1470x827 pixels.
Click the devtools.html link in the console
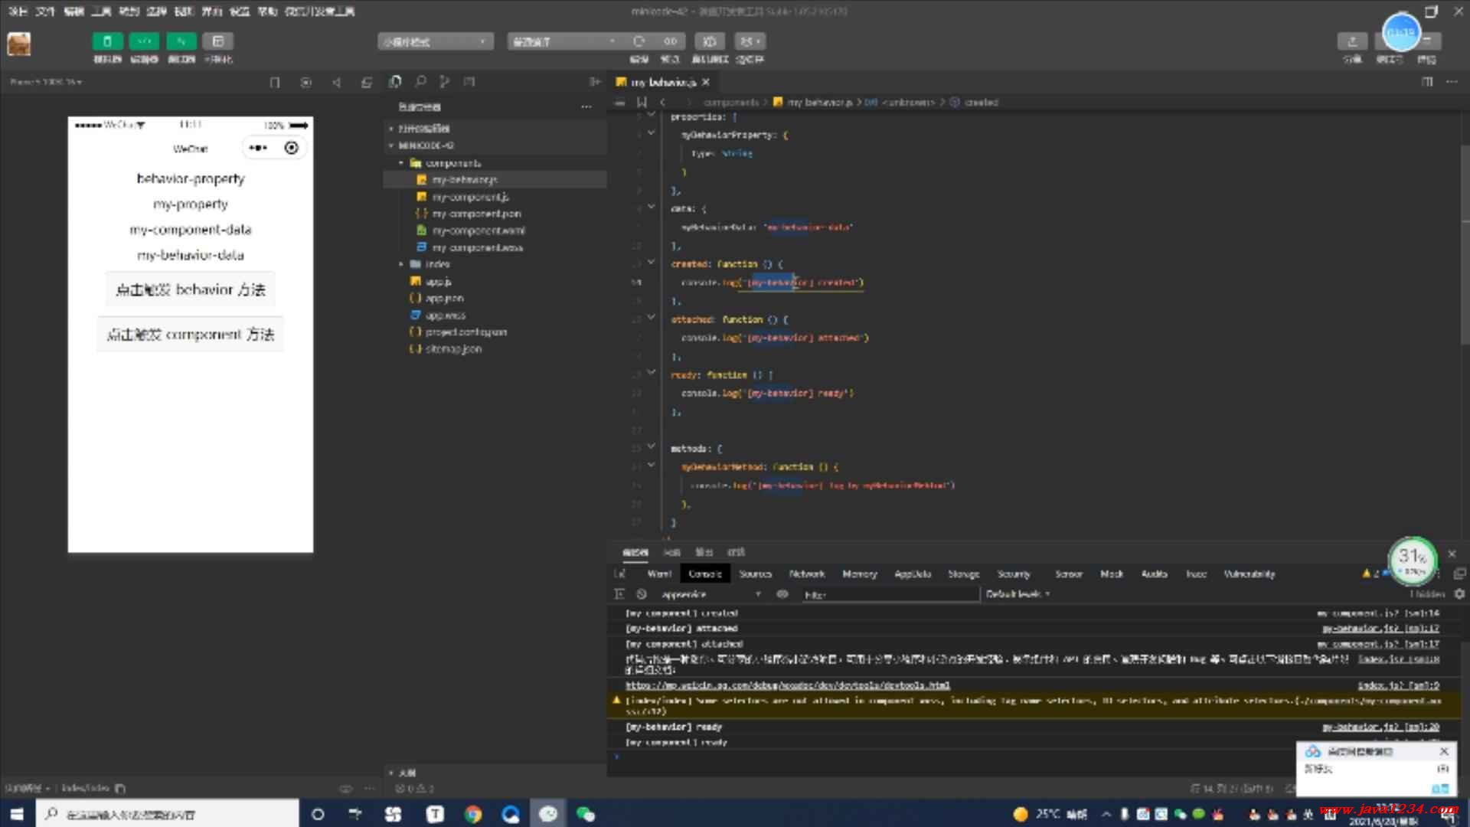[787, 685]
